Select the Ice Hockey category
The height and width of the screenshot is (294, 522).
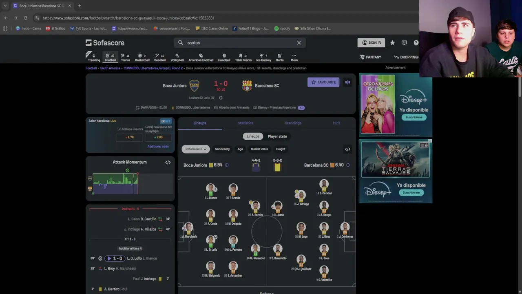pos(263,57)
